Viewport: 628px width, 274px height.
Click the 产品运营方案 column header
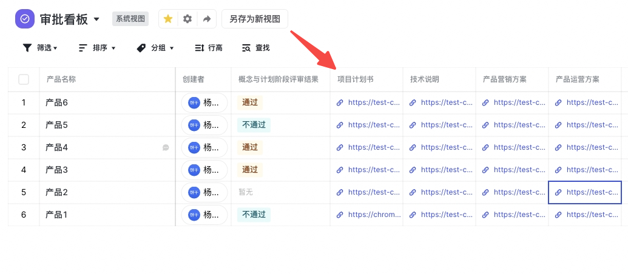click(x=577, y=79)
